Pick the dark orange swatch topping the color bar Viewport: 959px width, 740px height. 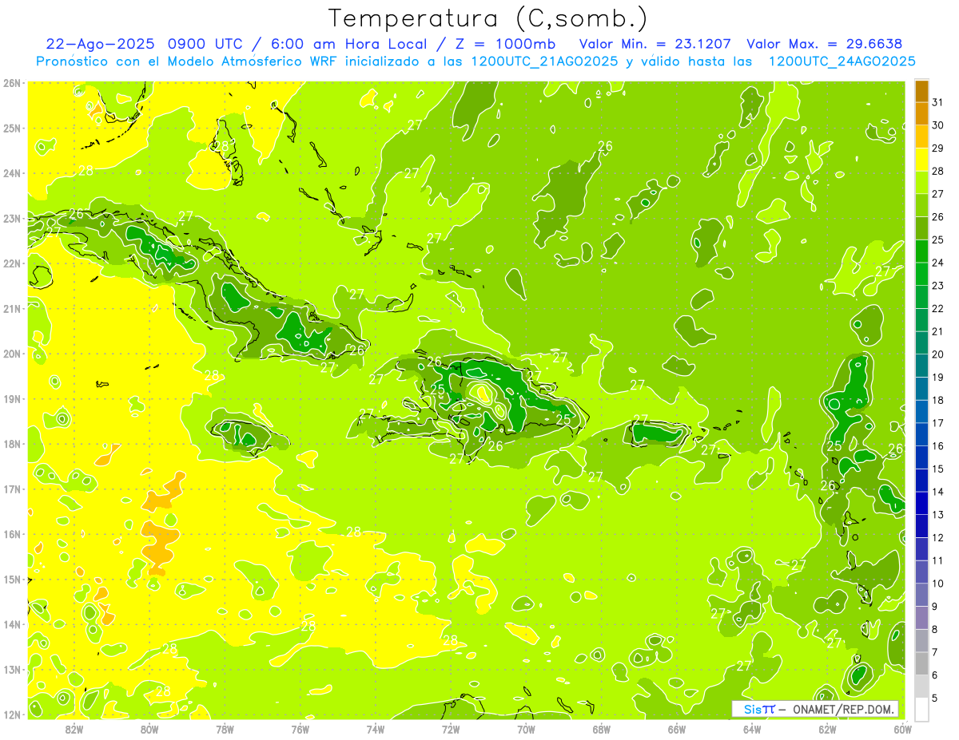point(921,91)
